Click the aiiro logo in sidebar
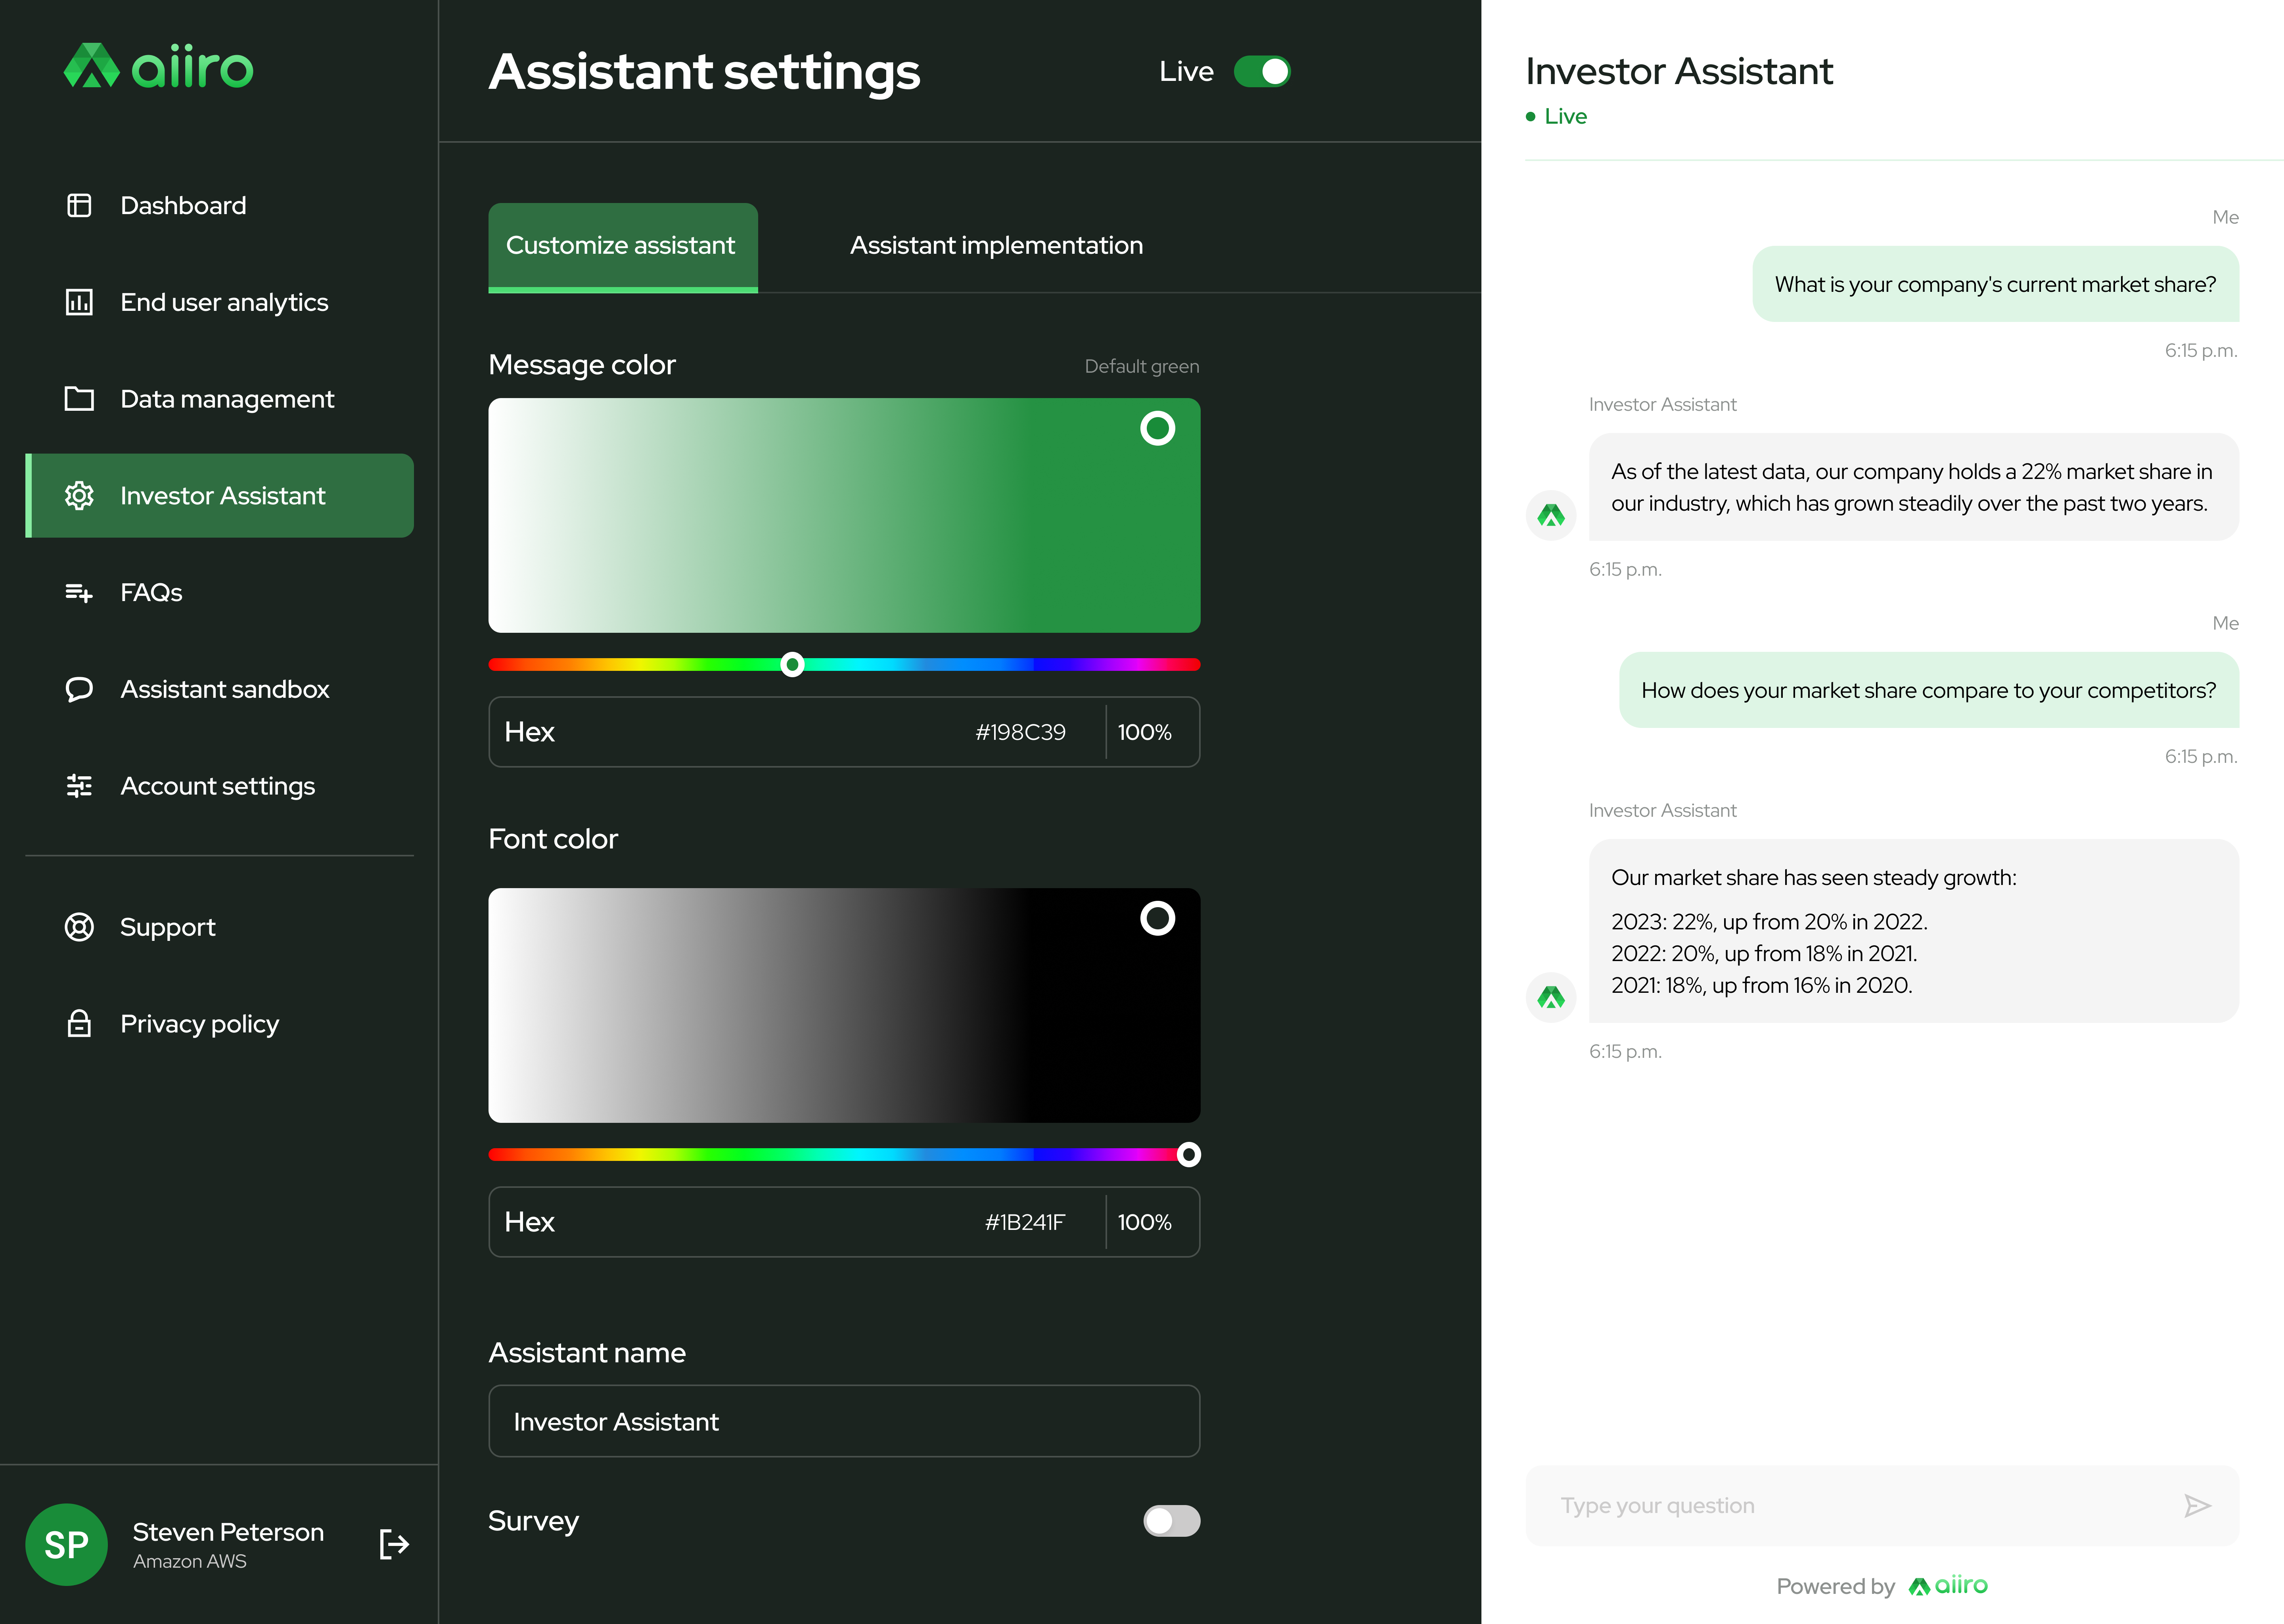The height and width of the screenshot is (1624, 2284). (158, 66)
